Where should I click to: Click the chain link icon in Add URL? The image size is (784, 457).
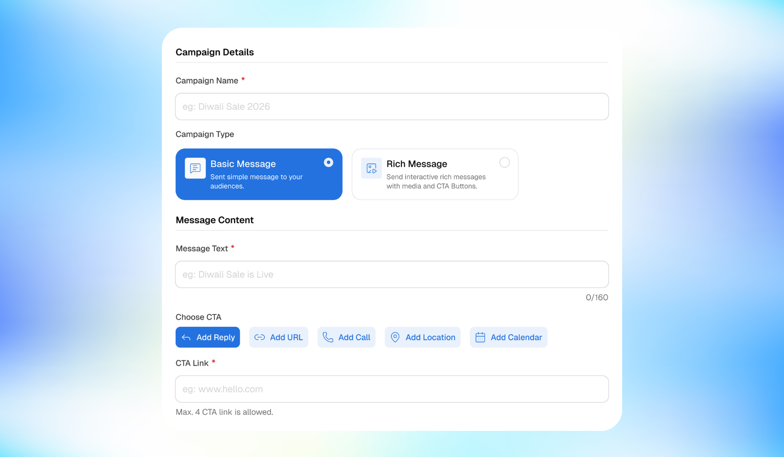pyautogui.click(x=260, y=337)
